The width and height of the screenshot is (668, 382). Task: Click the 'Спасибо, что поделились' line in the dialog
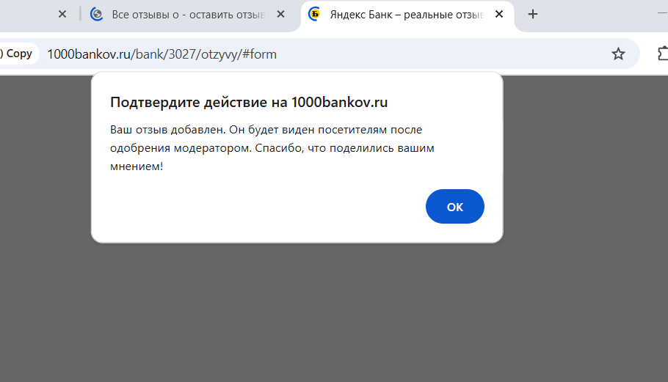point(345,147)
